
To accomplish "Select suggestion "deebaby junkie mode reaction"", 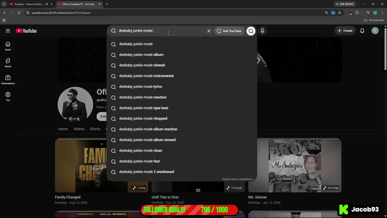I will pyautogui.click(x=182, y=97).
